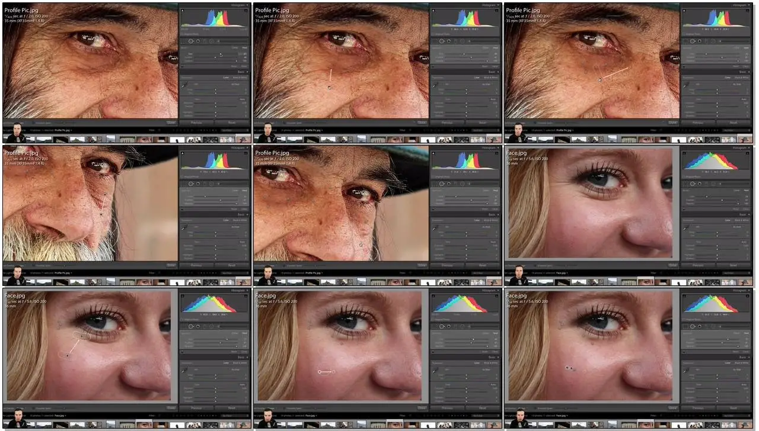Toggle spot panel switch in unmarked Face frame

pos(684,208)
